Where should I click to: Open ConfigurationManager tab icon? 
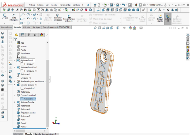point(29,35)
